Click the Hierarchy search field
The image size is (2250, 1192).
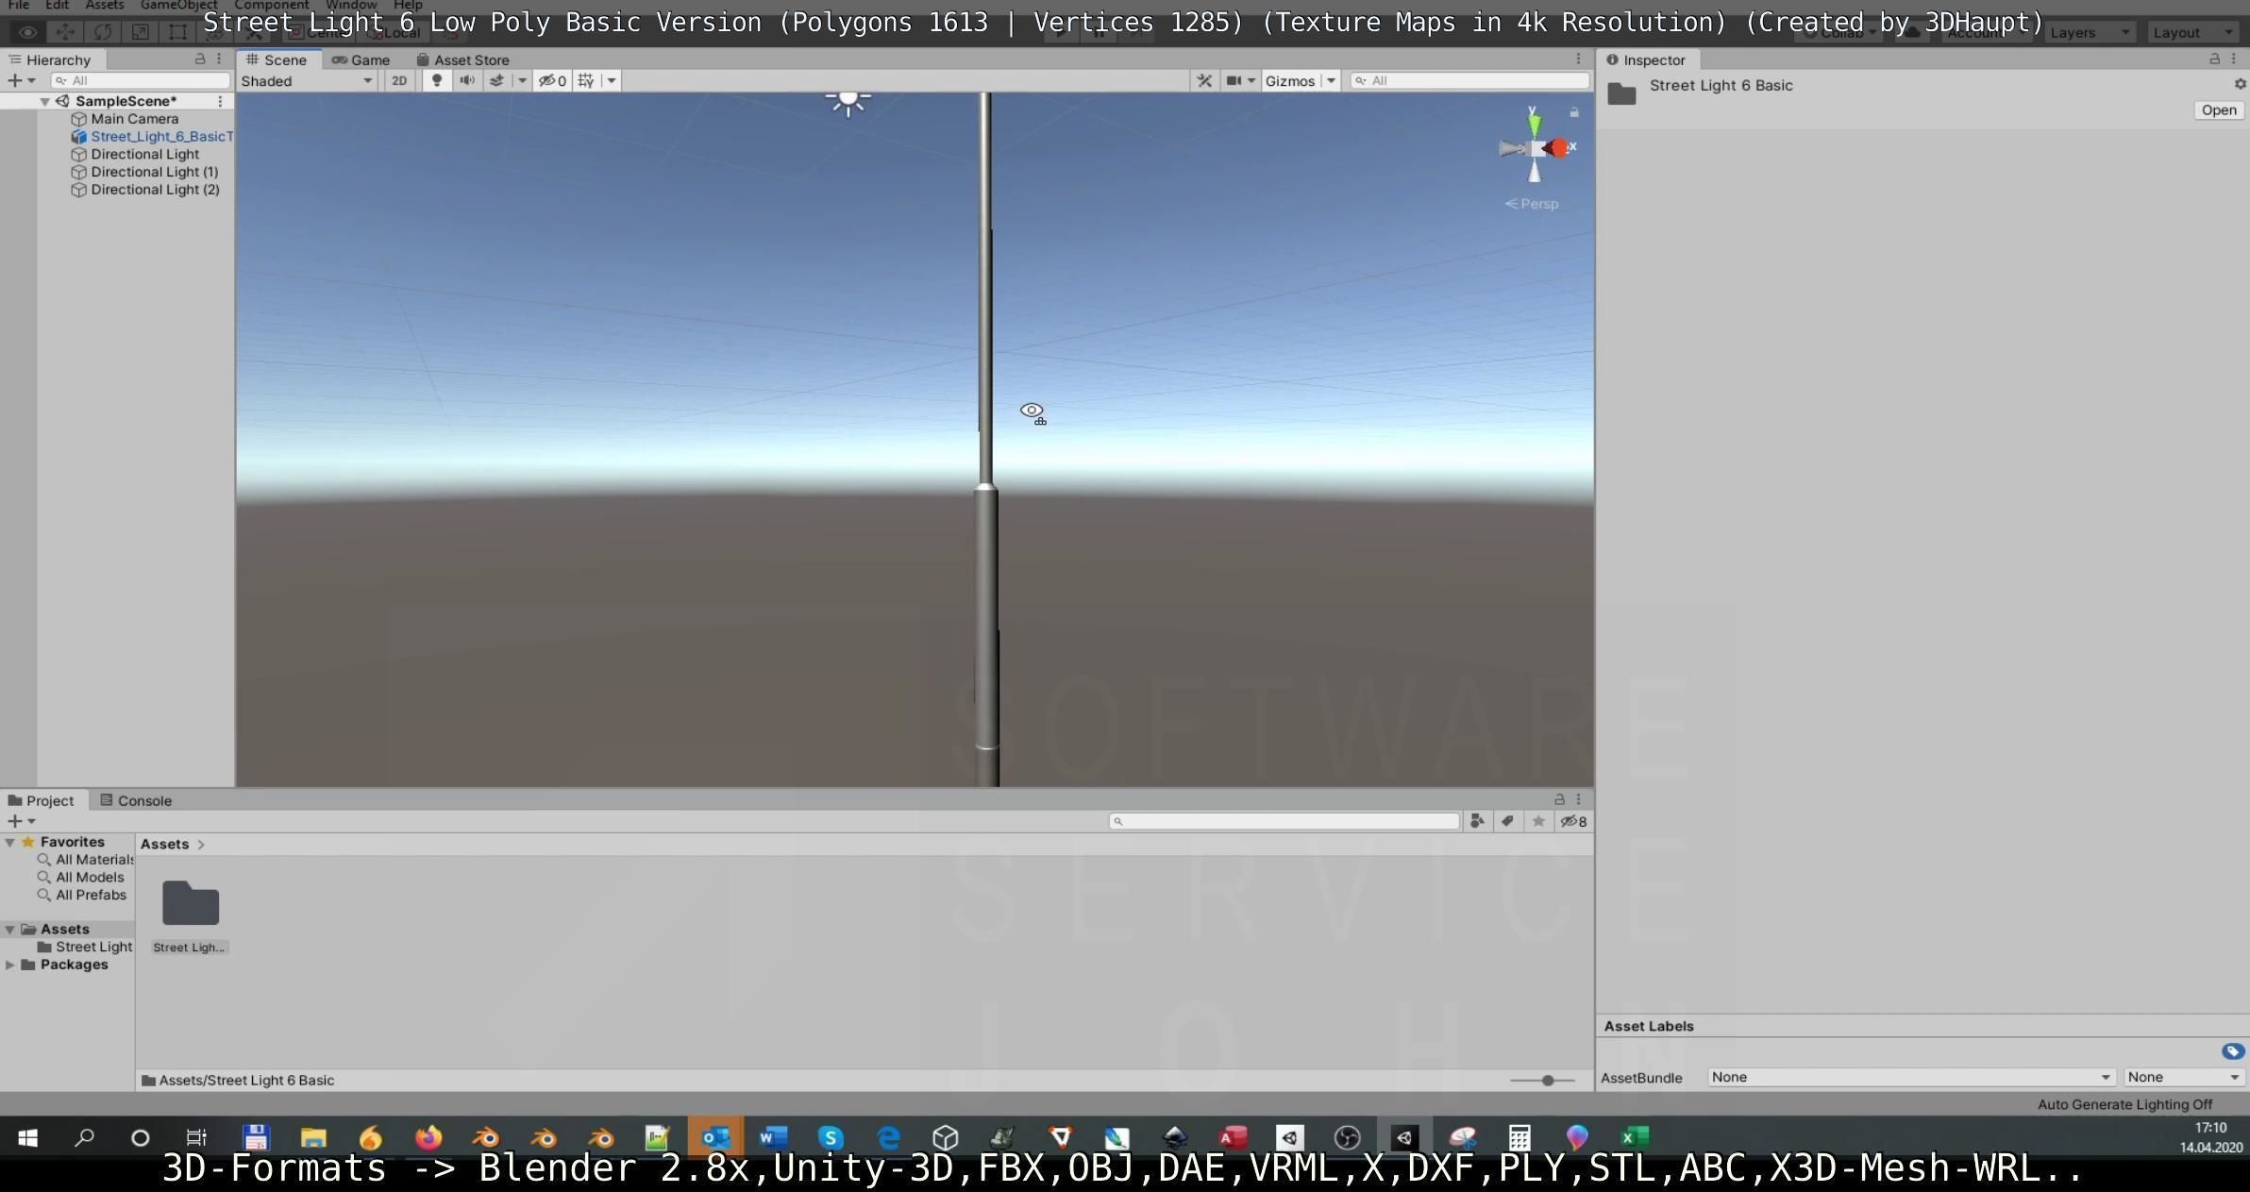pyautogui.click(x=140, y=81)
